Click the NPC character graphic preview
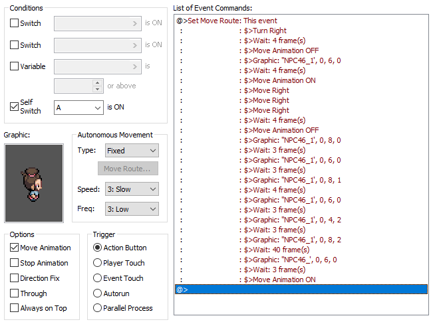 34,183
